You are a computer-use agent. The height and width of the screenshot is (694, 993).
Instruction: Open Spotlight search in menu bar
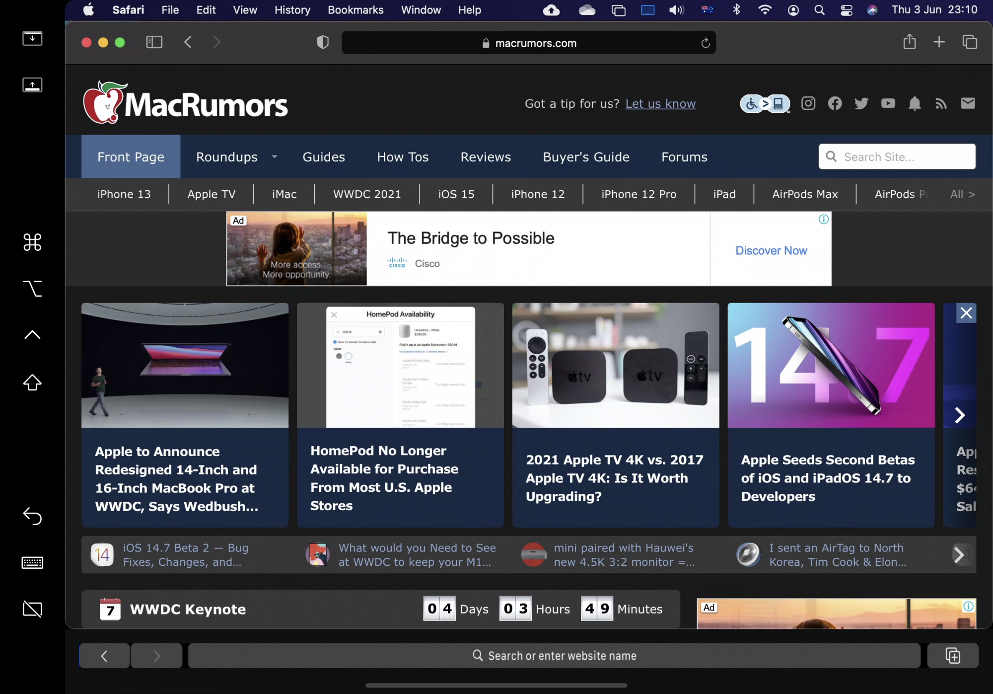[819, 10]
